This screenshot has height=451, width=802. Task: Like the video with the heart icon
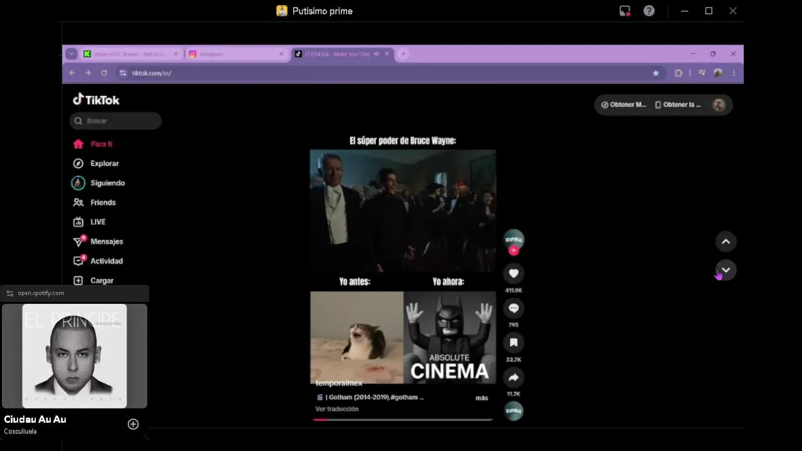[x=514, y=273]
